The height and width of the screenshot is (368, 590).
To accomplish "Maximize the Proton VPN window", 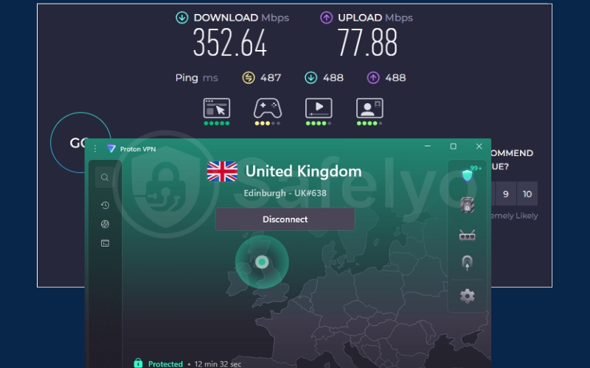I will [x=453, y=146].
